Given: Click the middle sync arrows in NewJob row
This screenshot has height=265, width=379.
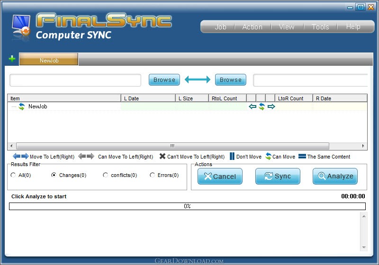Looking at the screenshot, I should (x=262, y=106).
